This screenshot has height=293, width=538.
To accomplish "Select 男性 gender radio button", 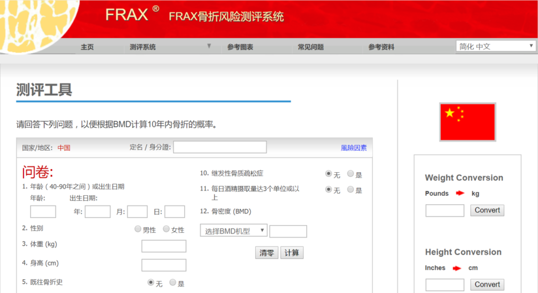I will pos(138,229).
